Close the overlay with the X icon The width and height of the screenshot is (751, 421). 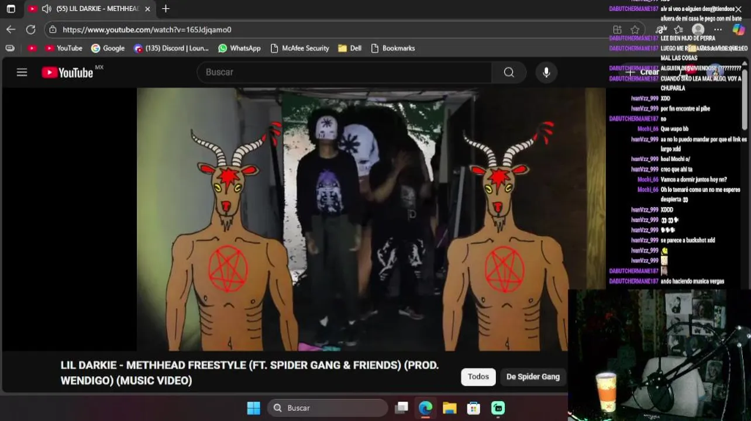point(738,9)
